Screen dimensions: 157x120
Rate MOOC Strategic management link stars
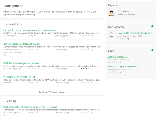[x=113, y=72]
